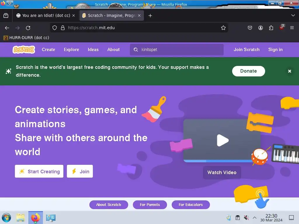The height and width of the screenshot is (224, 299).
Task: Open the Pocket save icon
Action: coord(250,28)
